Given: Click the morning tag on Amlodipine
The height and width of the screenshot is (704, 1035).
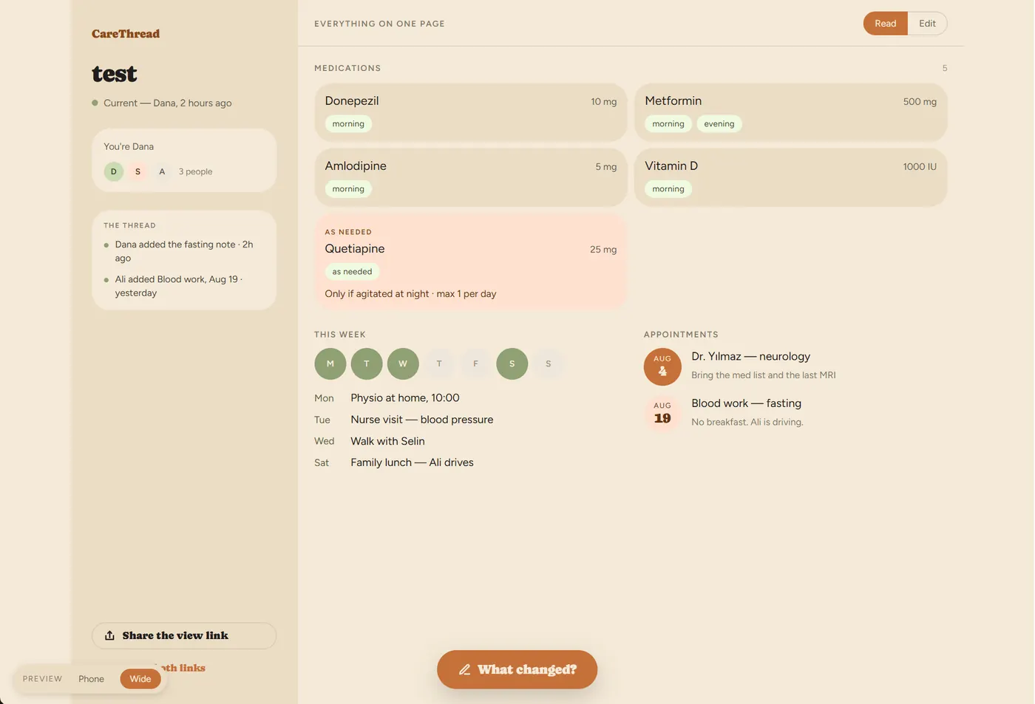Looking at the screenshot, I should tap(348, 189).
